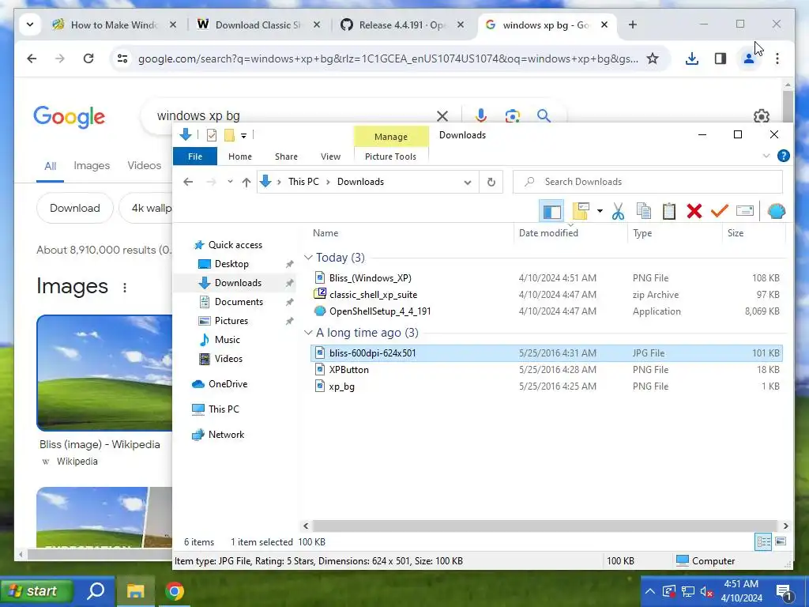Click the Search Downloads field
This screenshot has height=607, width=809.
coord(648,182)
